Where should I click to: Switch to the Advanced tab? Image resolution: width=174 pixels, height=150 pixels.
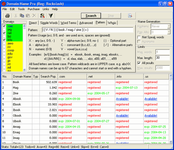point(86,23)
